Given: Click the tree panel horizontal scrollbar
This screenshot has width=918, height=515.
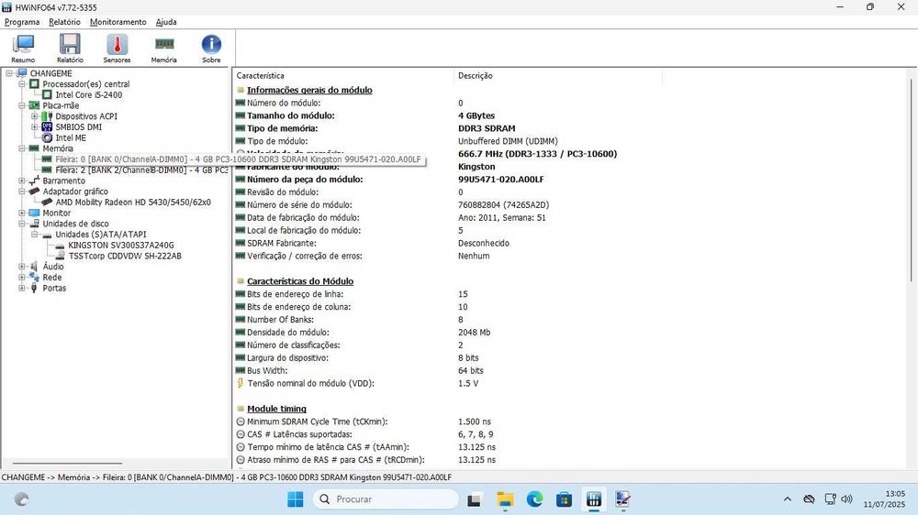Looking at the screenshot, I should [x=67, y=463].
